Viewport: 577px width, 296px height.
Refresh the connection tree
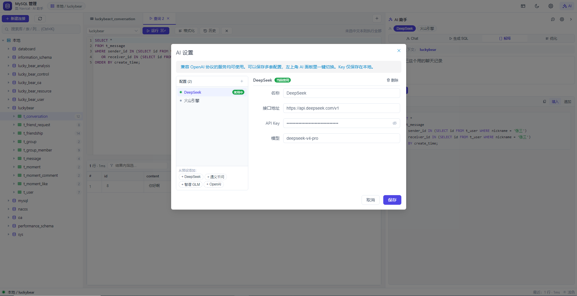tap(40, 19)
